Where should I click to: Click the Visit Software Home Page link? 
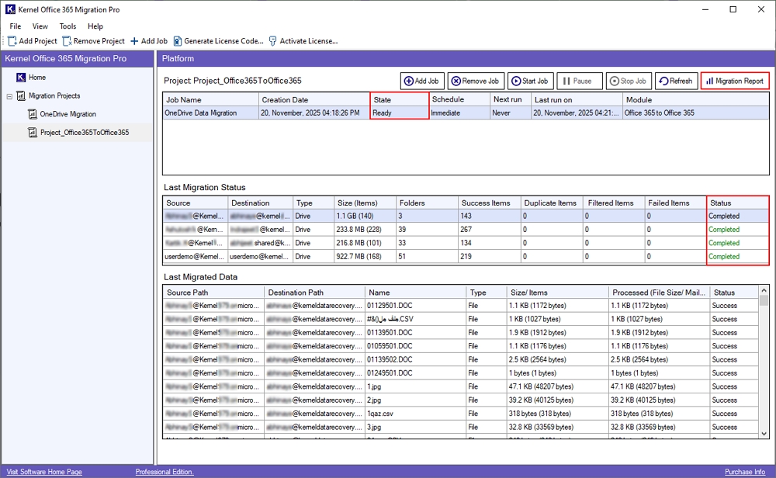coord(43,472)
